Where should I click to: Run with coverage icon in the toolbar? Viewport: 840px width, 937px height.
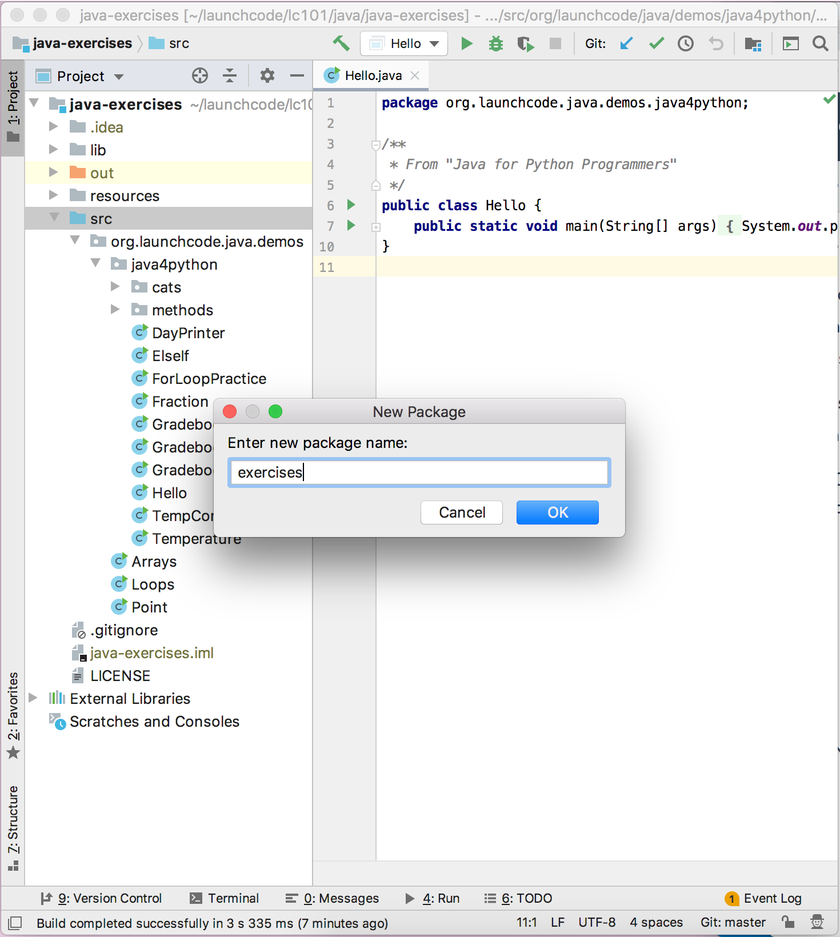(x=526, y=44)
